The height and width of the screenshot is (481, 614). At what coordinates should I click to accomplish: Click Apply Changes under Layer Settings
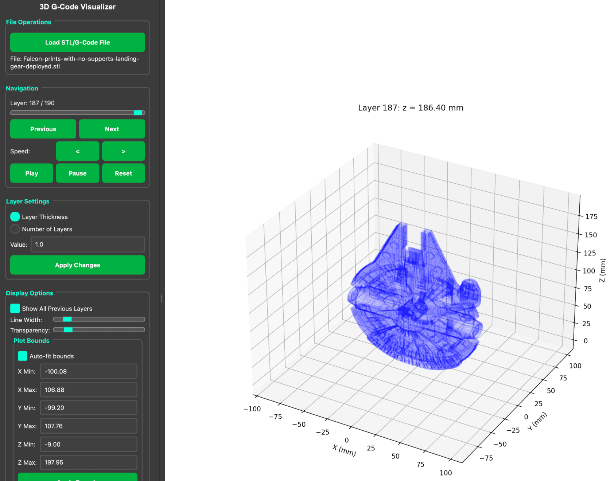[77, 265]
